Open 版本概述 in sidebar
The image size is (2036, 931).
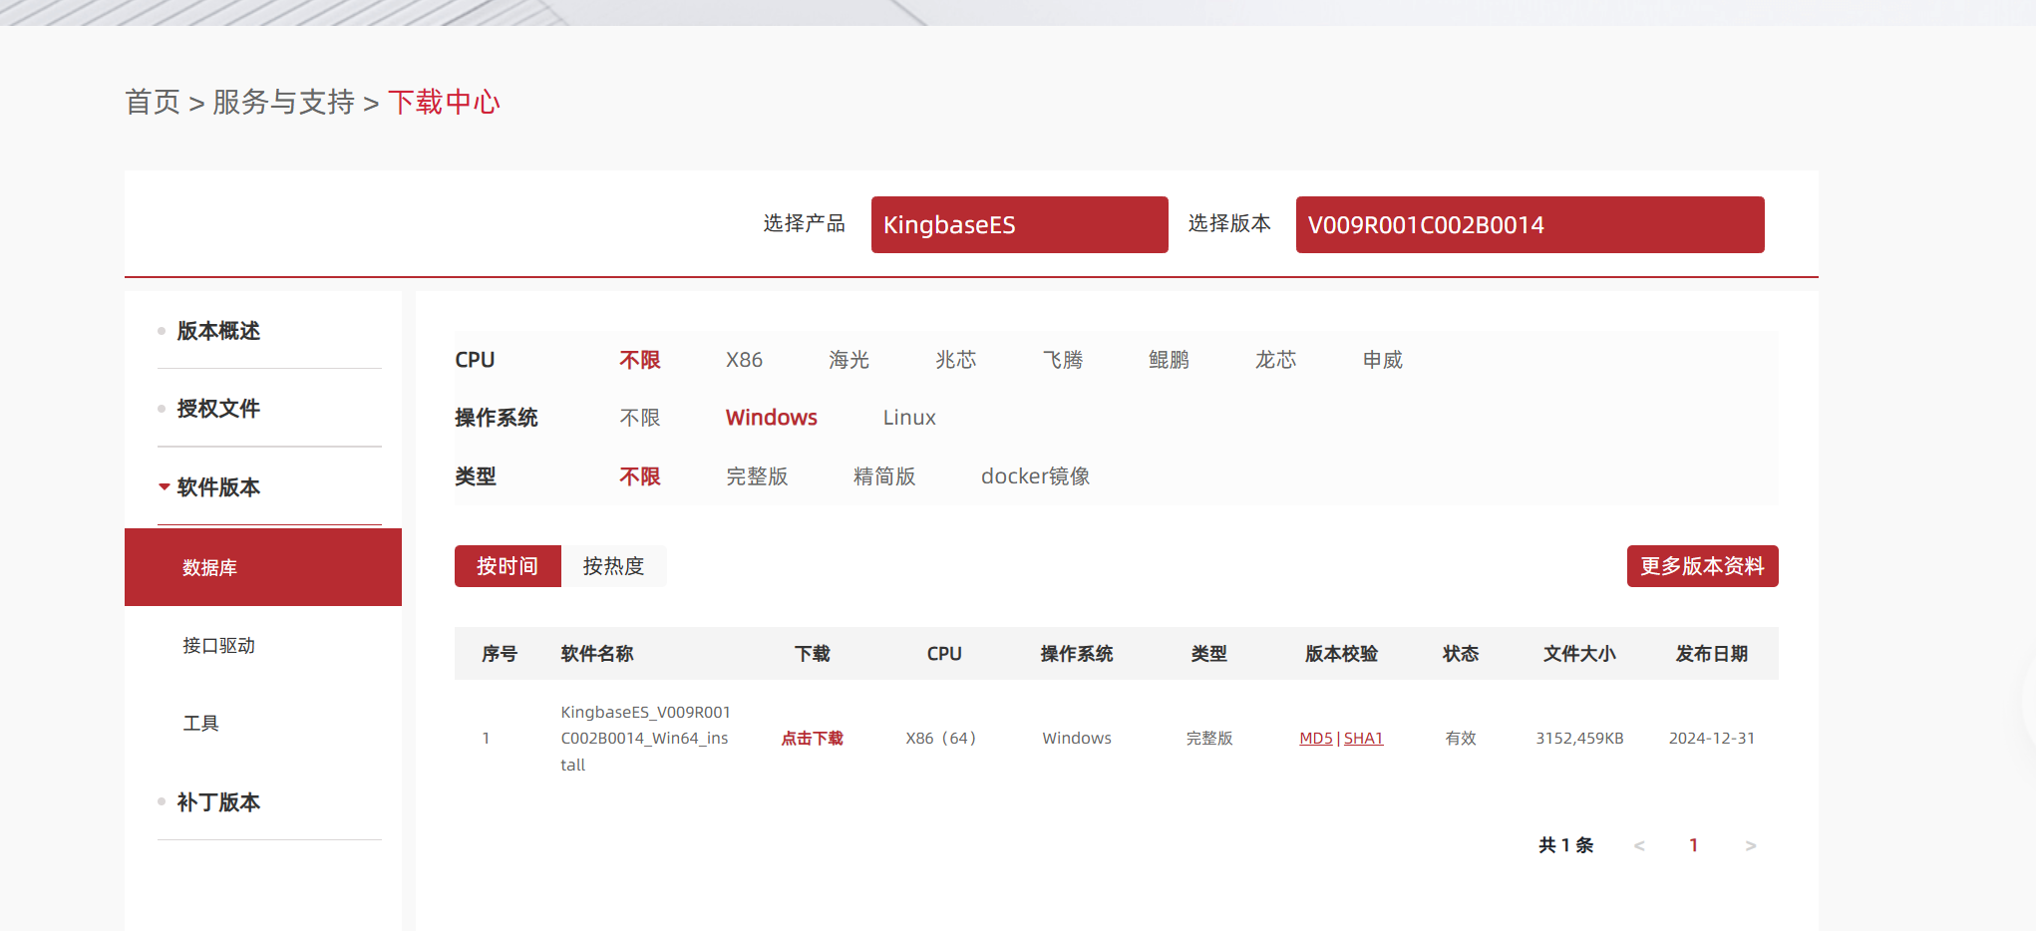(x=218, y=331)
